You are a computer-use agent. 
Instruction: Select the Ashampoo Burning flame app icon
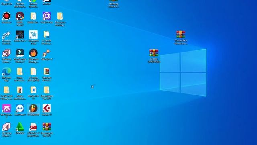tap(33, 53)
